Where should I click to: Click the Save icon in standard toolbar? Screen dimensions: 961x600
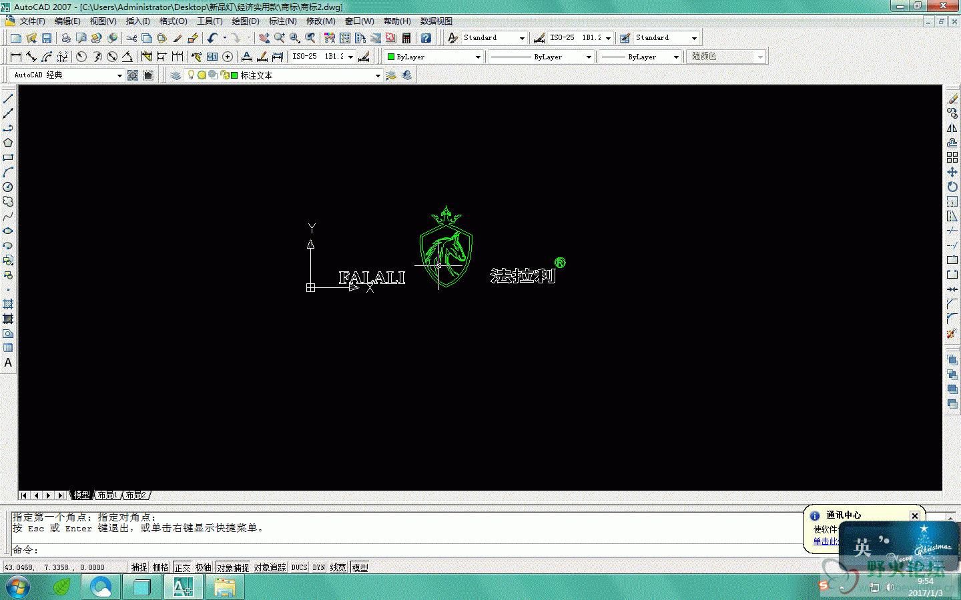point(47,38)
